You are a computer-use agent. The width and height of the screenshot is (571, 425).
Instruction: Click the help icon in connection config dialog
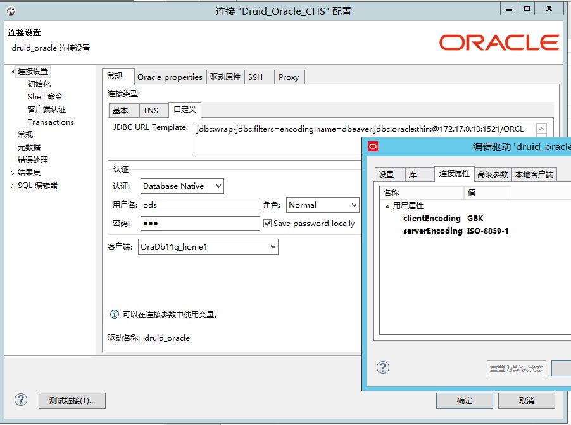tap(21, 400)
